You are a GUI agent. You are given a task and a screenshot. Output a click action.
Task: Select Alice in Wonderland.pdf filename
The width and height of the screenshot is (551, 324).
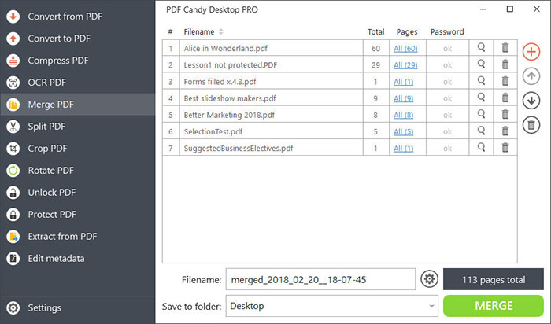pos(226,49)
